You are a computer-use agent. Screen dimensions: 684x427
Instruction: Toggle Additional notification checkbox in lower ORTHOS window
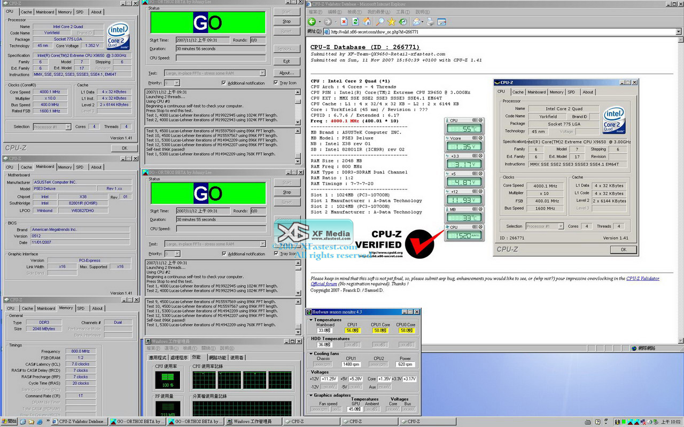point(223,254)
